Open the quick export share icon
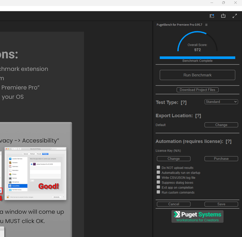242x237 pixels. [223, 16]
